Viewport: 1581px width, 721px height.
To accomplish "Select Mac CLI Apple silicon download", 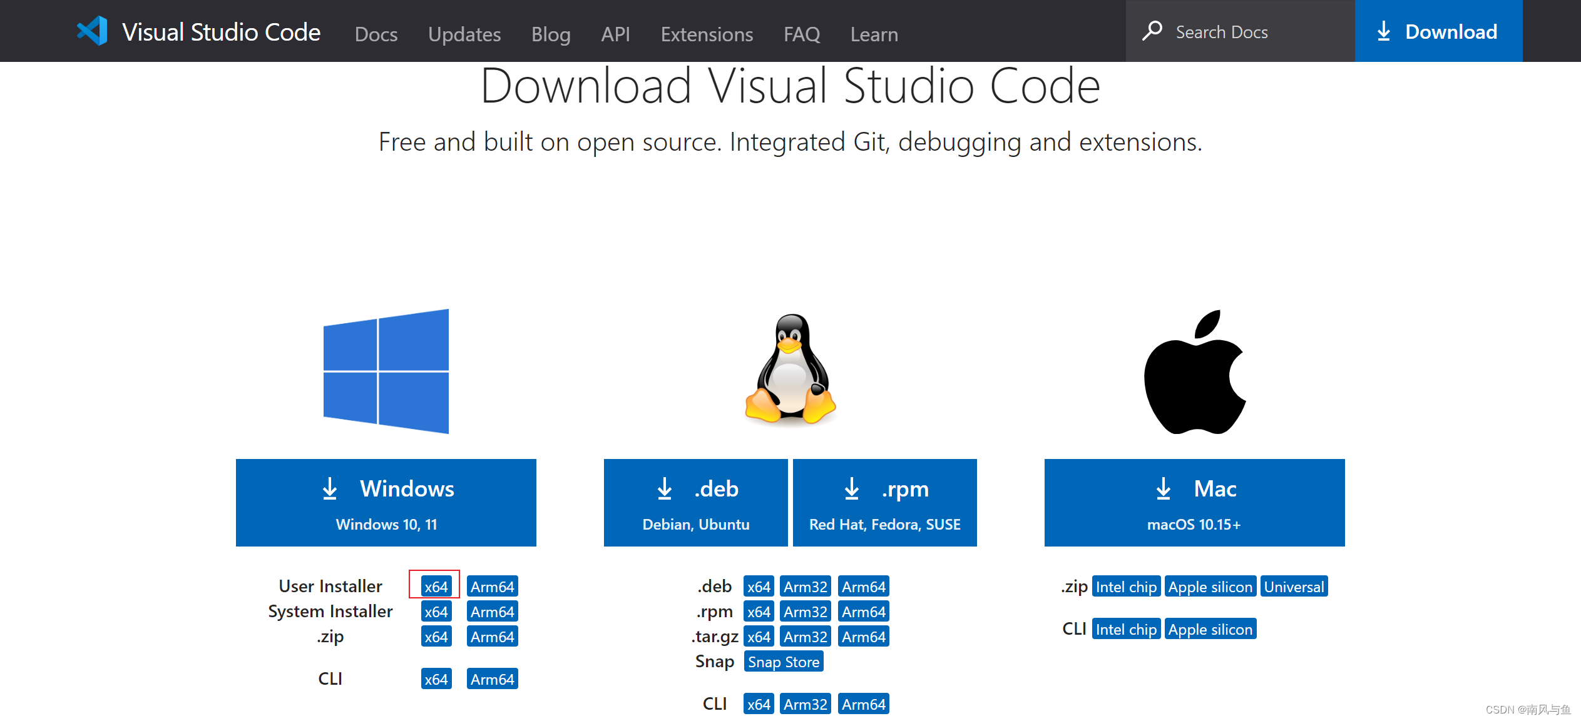I will [1210, 629].
